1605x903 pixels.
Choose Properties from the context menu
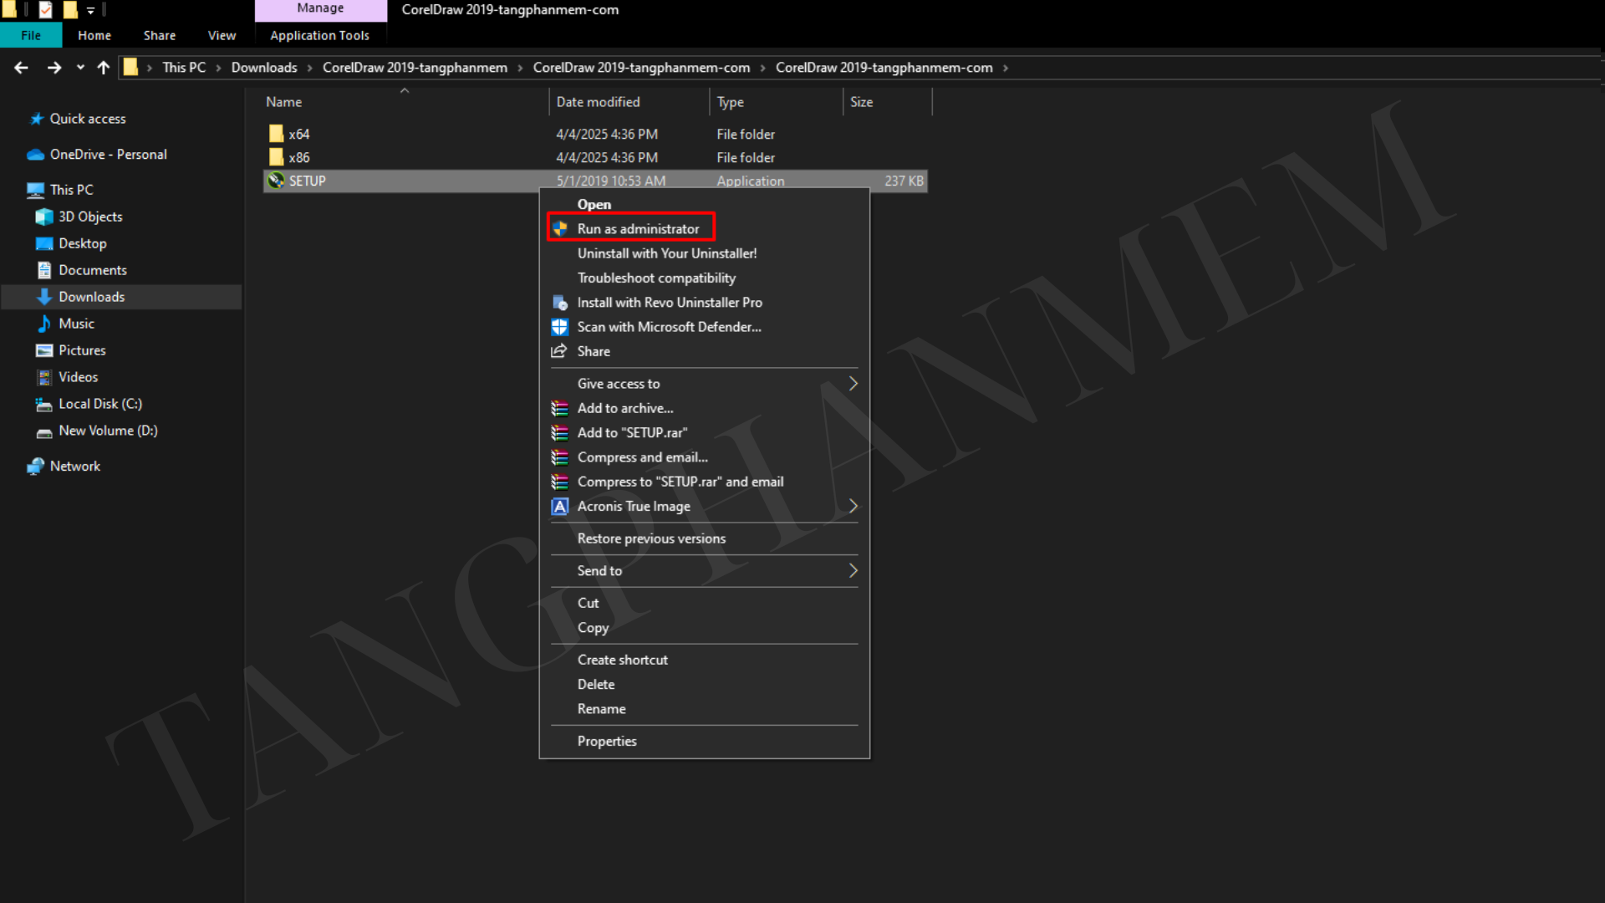(x=607, y=742)
